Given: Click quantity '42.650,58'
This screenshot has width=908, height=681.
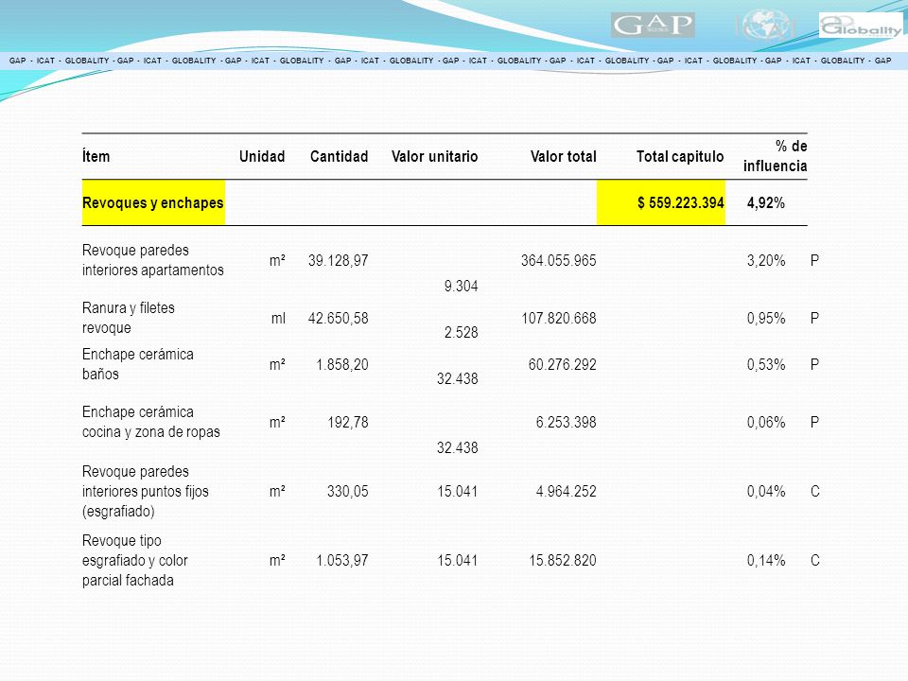Looking at the screenshot, I should 339,319.
